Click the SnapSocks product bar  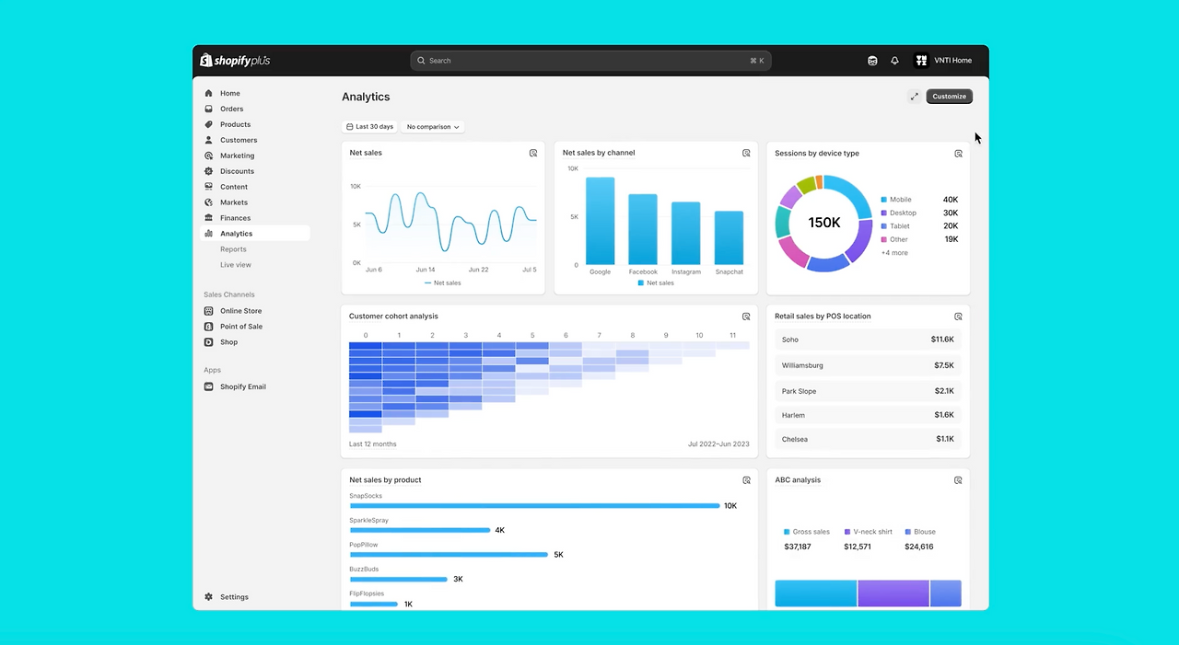534,505
